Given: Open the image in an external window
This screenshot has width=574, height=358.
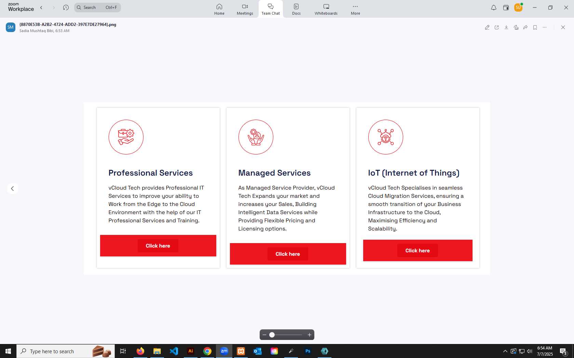Looking at the screenshot, I should pyautogui.click(x=497, y=27).
